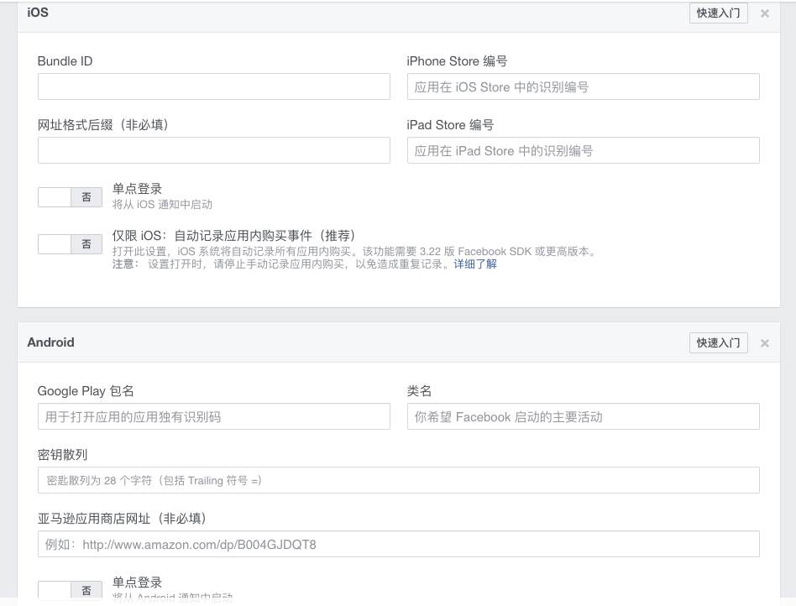Click the 否 label on the iOS purchase switch

(x=86, y=243)
